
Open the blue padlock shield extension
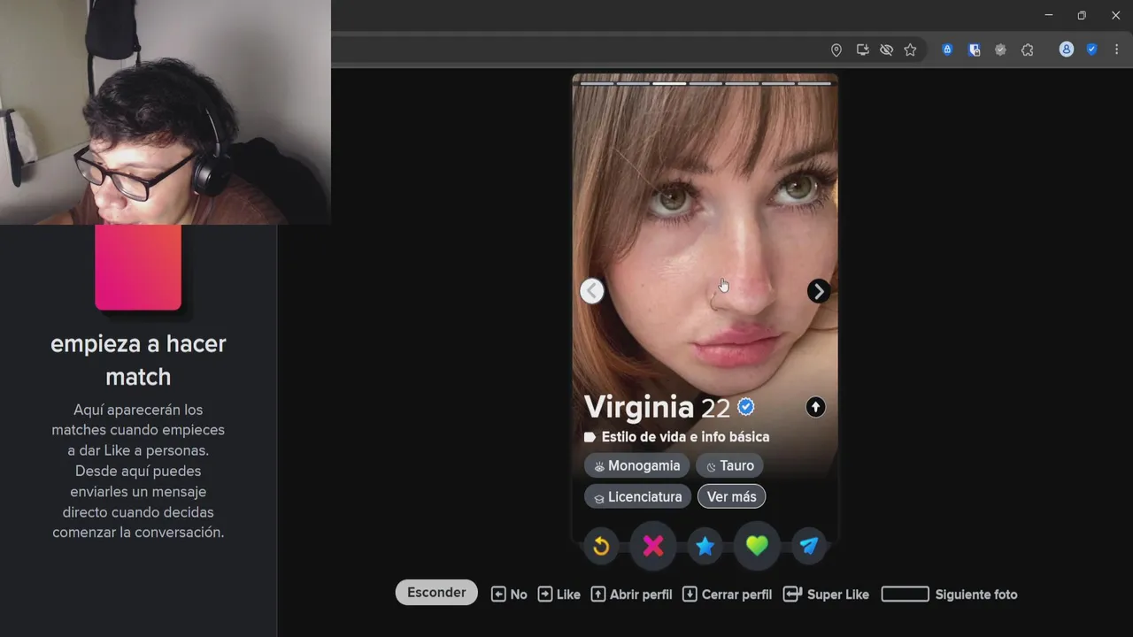click(947, 50)
